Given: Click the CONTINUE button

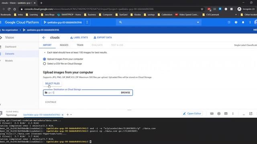Looking at the screenshot, I should [x=51, y=102].
